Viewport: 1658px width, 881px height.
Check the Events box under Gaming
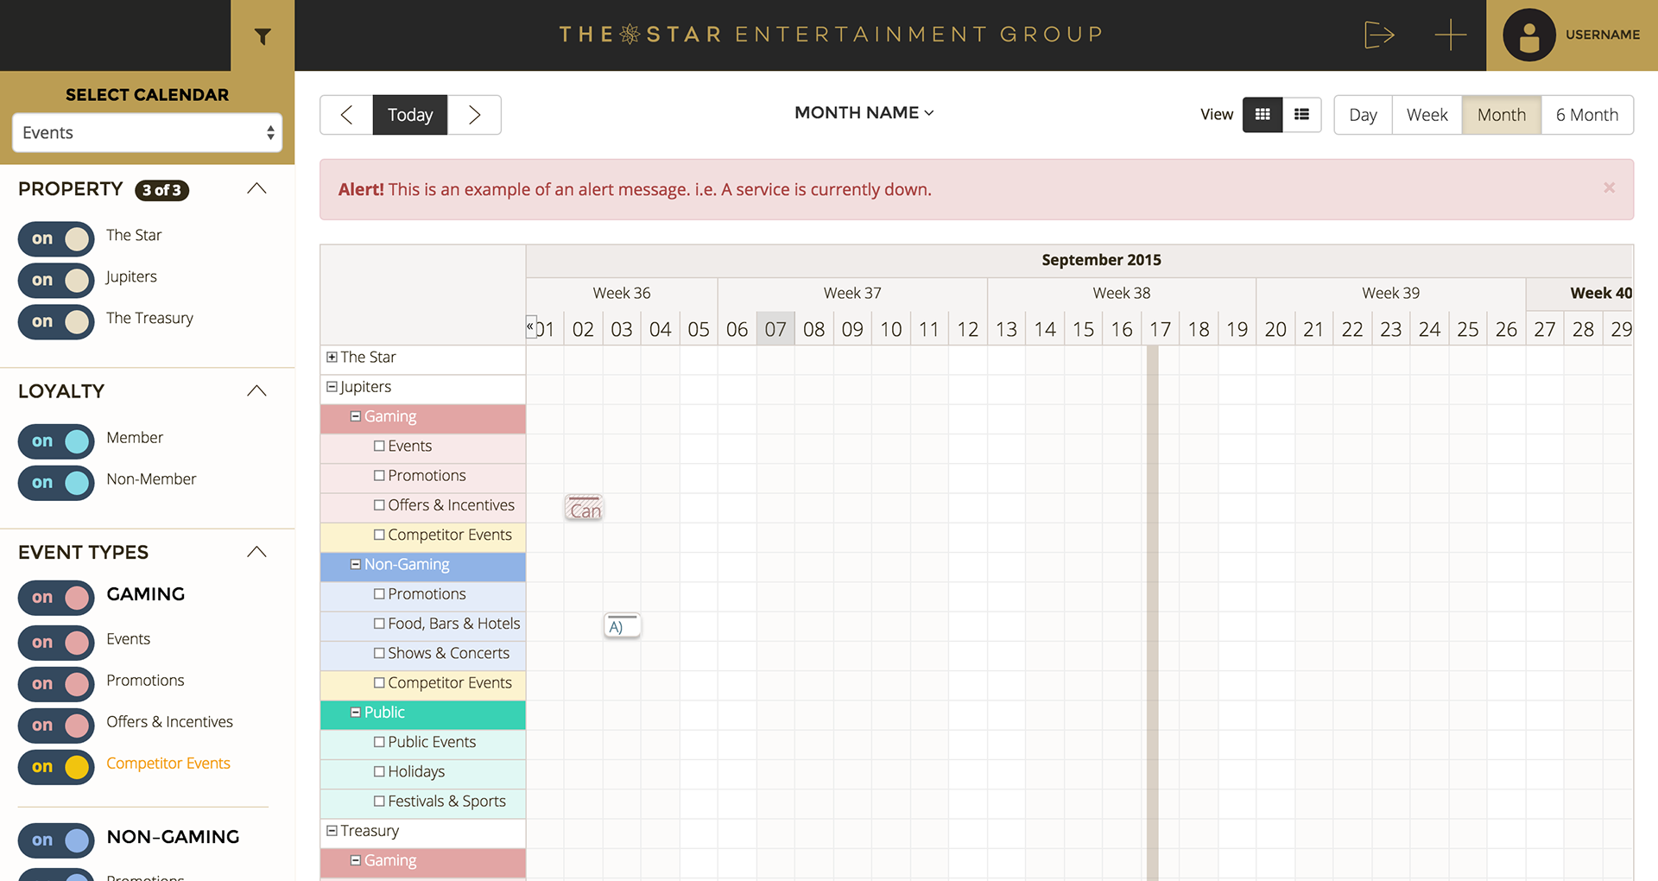tap(379, 446)
